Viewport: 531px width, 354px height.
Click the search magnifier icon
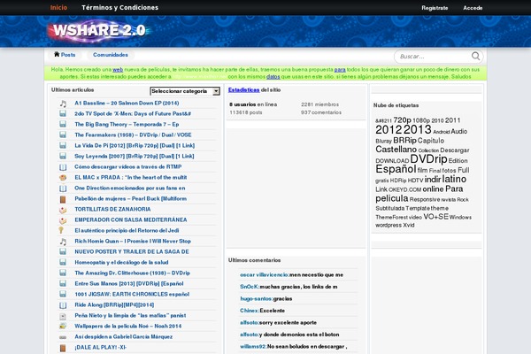(x=475, y=56)
